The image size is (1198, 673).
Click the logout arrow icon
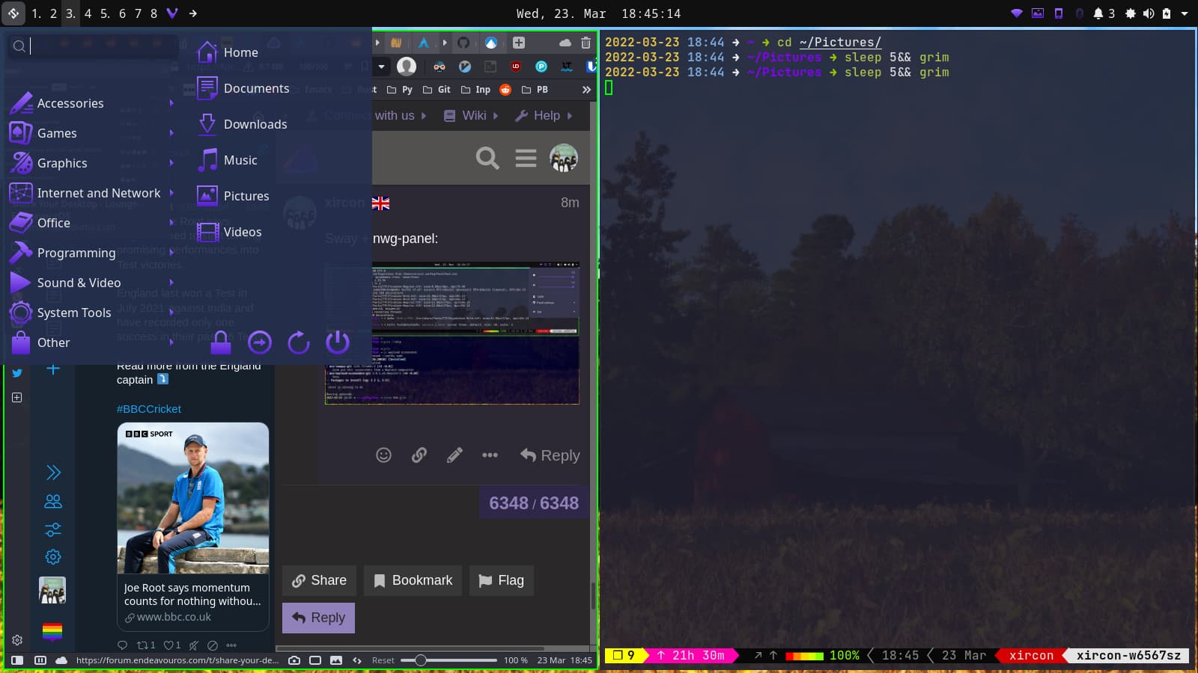point(260,342)
